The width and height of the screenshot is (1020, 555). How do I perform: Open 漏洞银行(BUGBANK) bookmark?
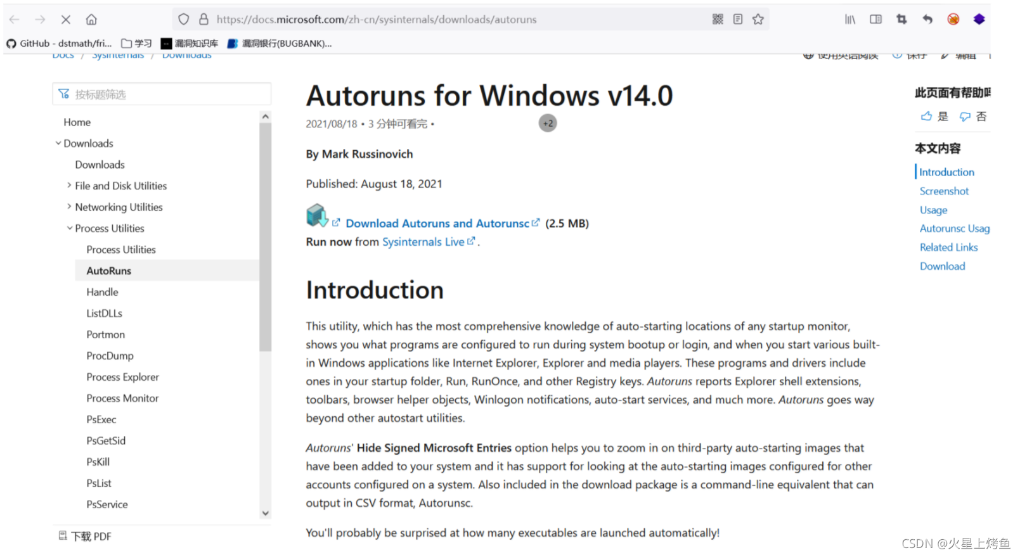coord(280,44)
